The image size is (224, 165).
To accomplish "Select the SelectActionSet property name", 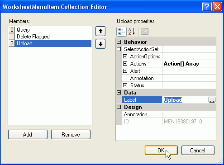I will 141,49.
